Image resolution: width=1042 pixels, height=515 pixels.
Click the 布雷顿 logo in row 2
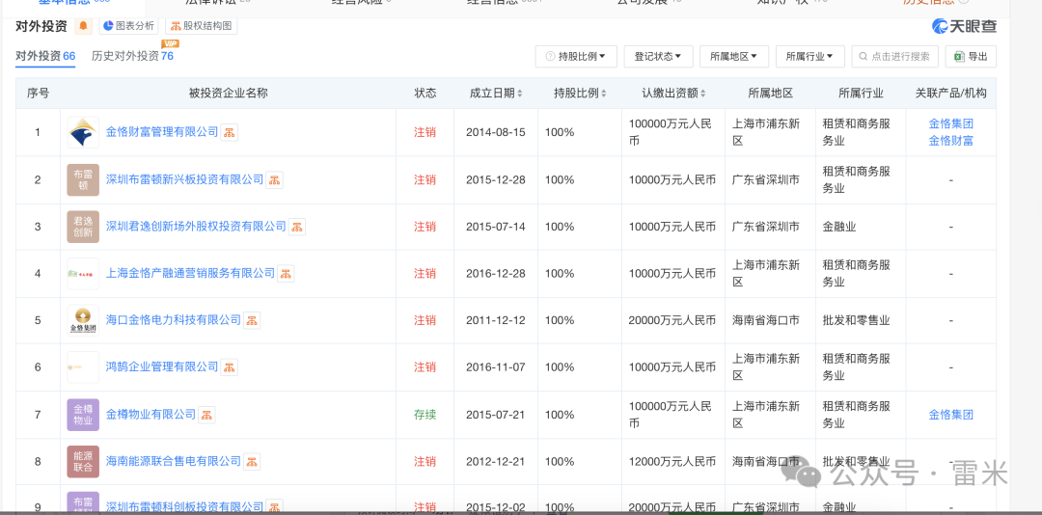click(x=83, y=179)
